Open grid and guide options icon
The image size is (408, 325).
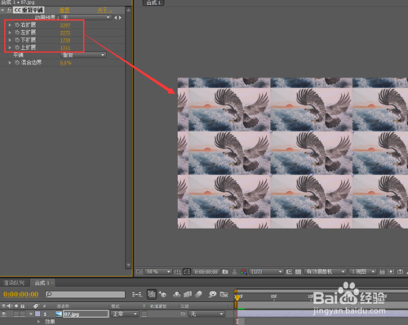click(x=177, y=272)
